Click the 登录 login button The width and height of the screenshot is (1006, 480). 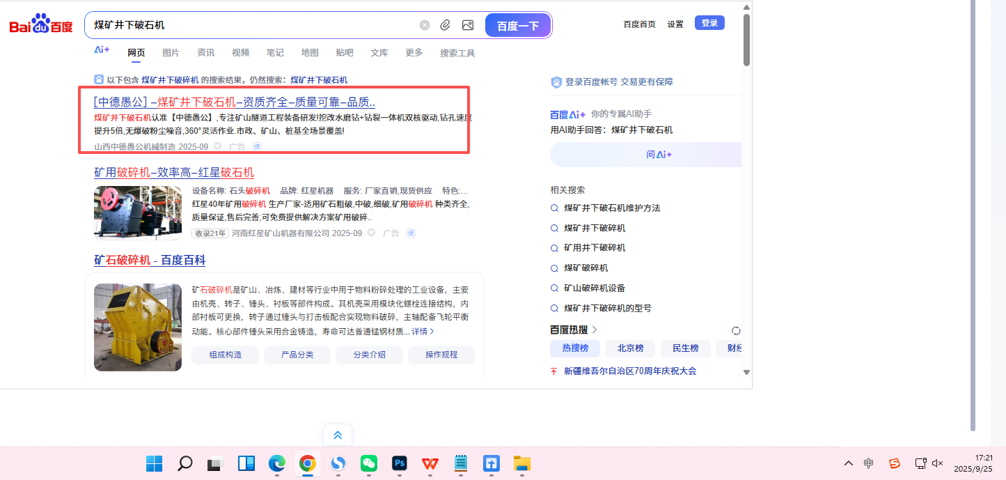point(709,23)
